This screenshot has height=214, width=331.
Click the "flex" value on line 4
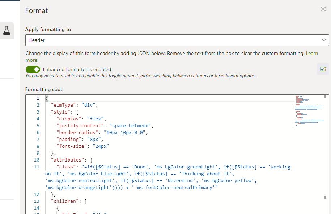coord(95,119)
